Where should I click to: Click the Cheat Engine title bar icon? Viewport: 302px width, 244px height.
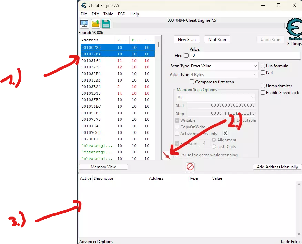[x=83, y=5]
